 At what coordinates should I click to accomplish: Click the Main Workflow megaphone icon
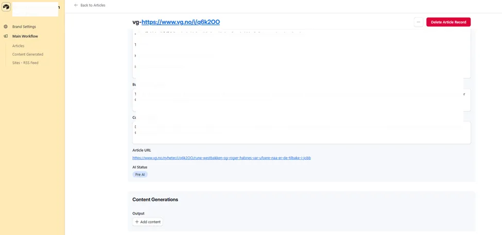[x=6, y=36]
